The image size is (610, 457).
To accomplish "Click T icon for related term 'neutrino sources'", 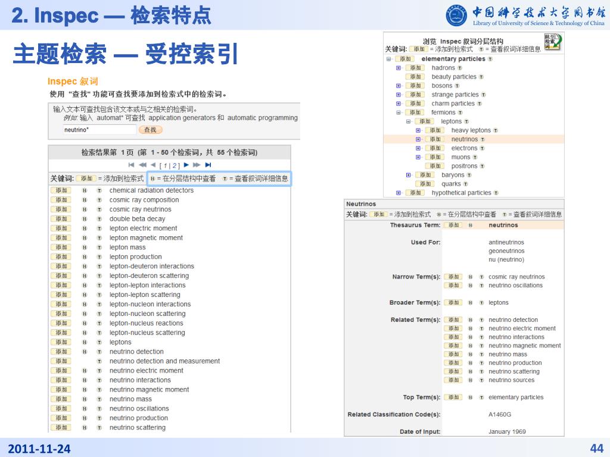I will click(481, 380).
